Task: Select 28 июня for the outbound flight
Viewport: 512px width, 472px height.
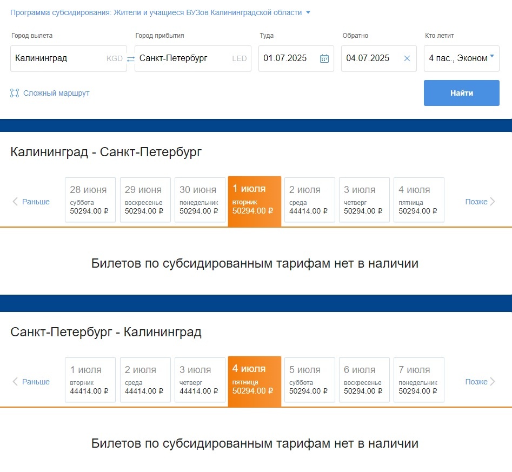Action: 89,200
